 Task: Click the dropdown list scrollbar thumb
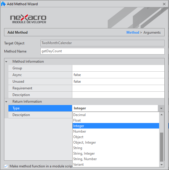[x=161, y=147]
